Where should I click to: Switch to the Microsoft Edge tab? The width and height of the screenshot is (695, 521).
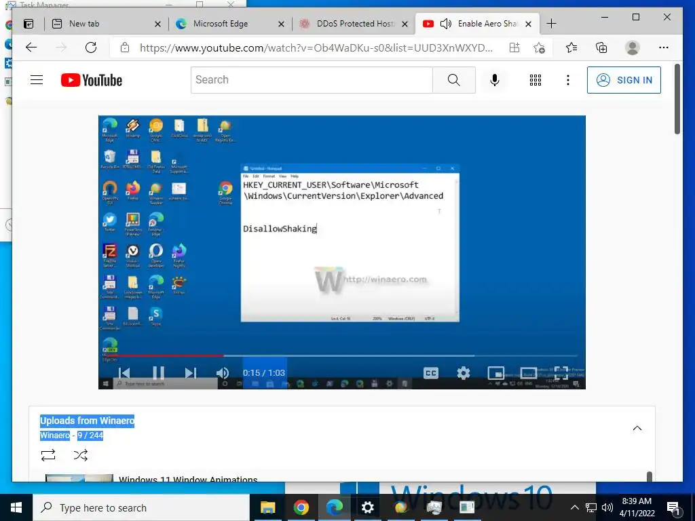coord(229,24)
